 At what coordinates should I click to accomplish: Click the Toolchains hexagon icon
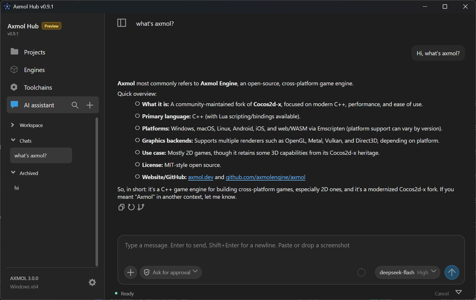click(14, 87)
